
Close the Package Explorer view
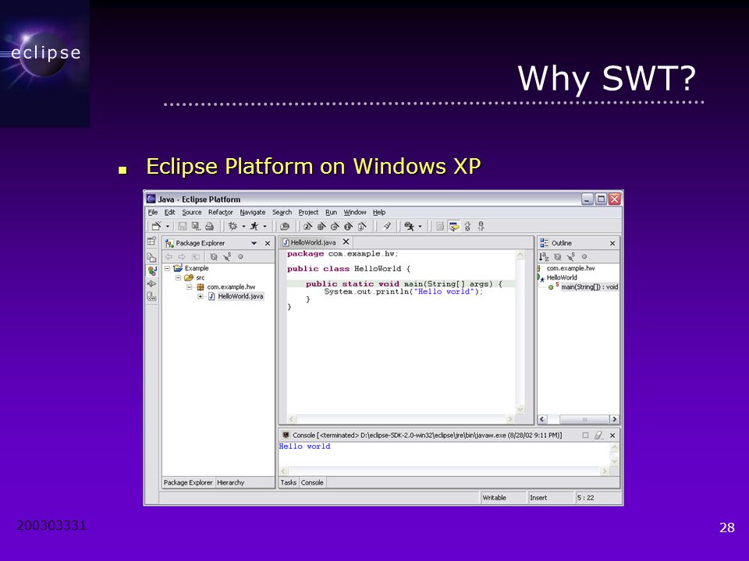(268, 243)
